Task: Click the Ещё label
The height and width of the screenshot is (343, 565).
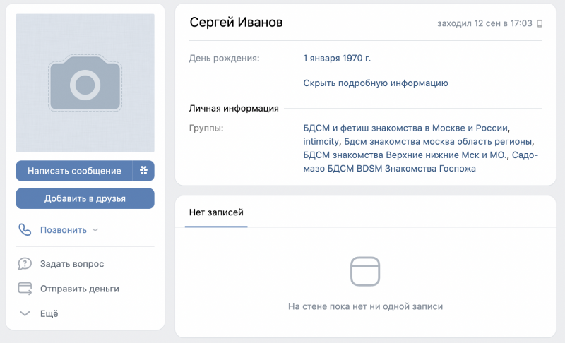Action: pyautogui.click(x=49, y=313)
